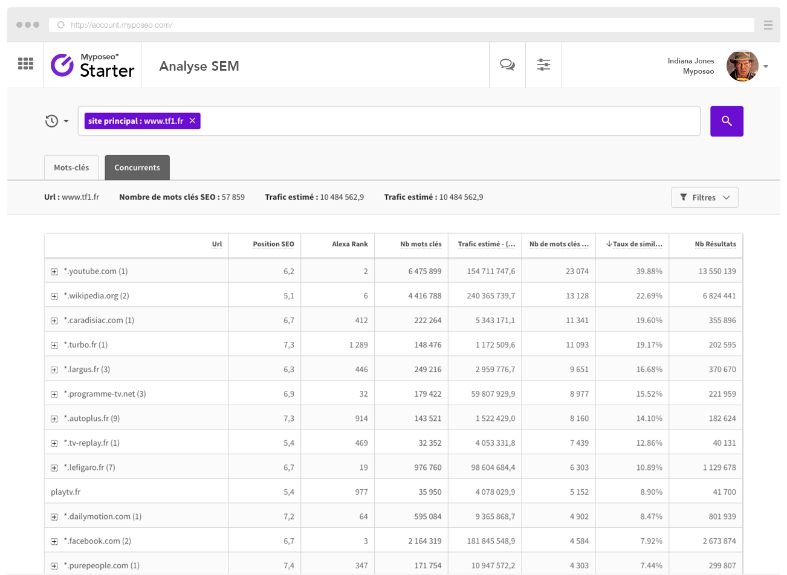The image size is (787, 575).
Task: Click the Myposeo Starter logo
Action: [x=92, y=65]
